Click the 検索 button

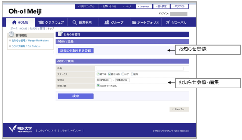click(76, 96)
